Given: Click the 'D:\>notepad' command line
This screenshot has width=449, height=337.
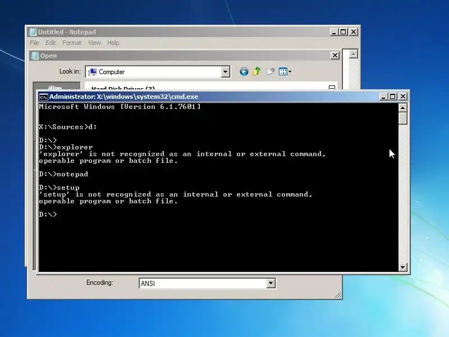Looking at the screenshot, I should 63,174.
